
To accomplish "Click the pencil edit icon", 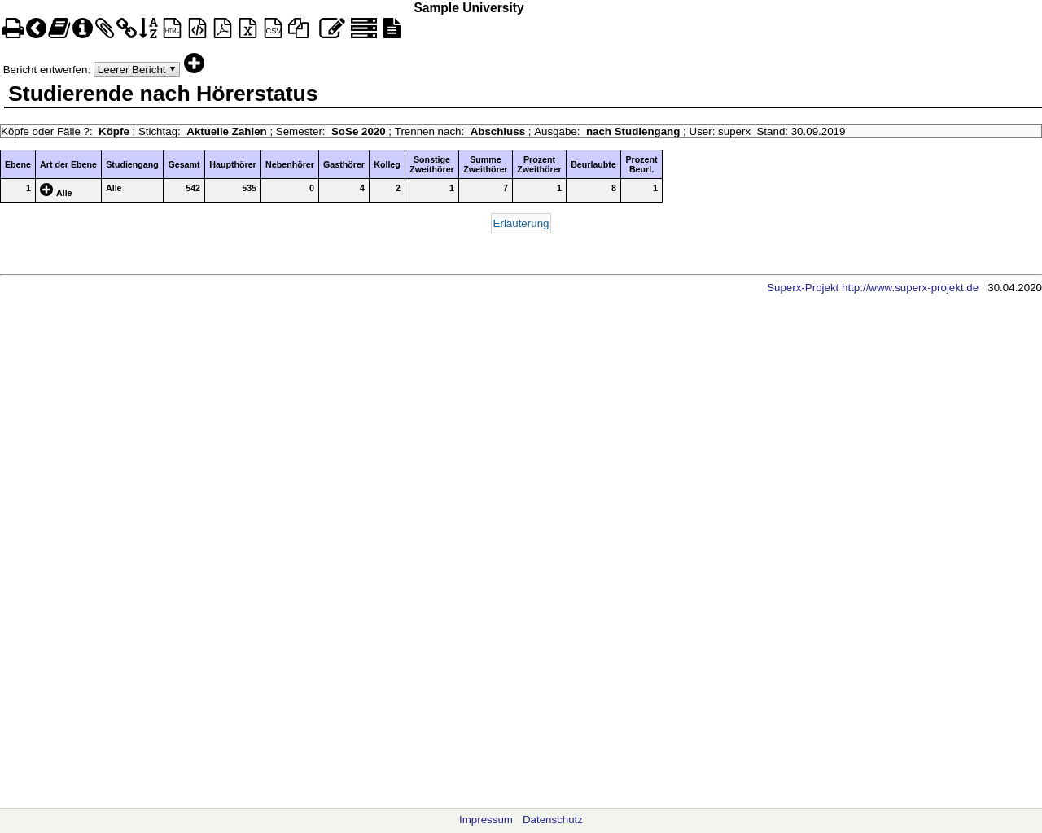I will pos(331,28).
